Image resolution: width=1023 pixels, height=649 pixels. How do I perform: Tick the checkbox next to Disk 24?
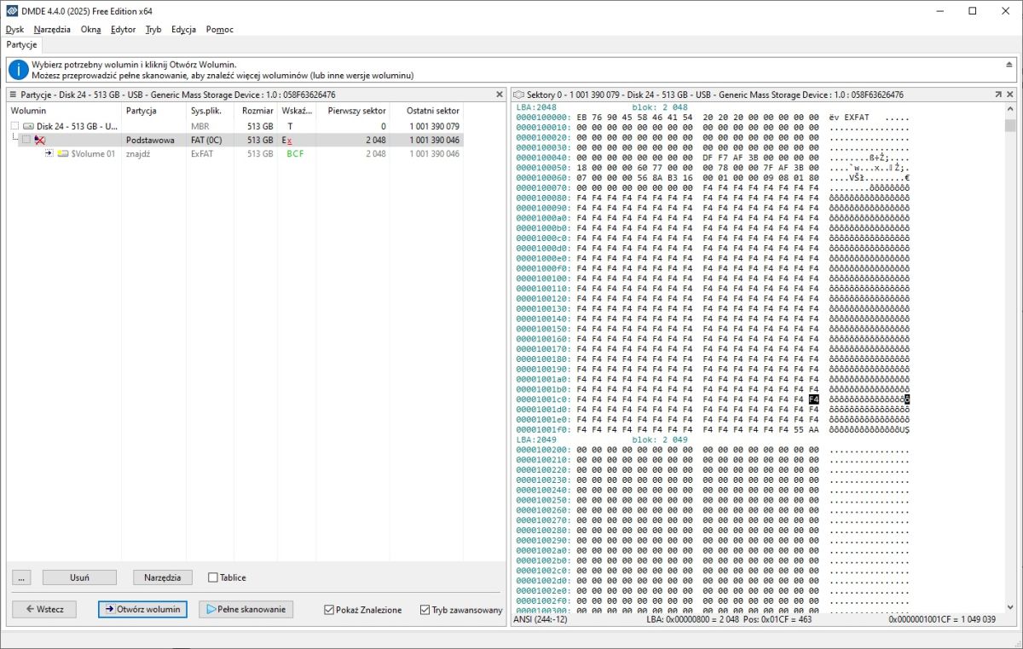pos(14,126)
